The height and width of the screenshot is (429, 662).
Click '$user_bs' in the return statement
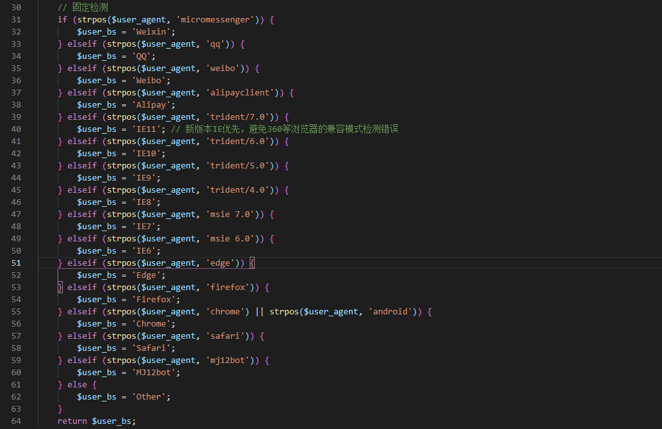coord(111,421)
